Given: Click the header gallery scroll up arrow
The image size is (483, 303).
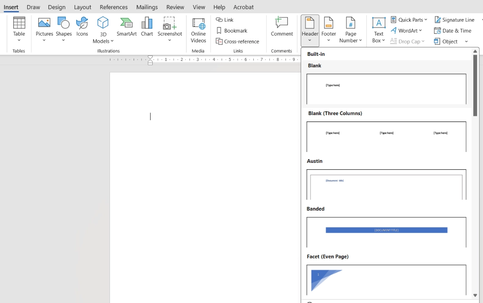Looking at the screenshot, I should click(x=475, y=51).
